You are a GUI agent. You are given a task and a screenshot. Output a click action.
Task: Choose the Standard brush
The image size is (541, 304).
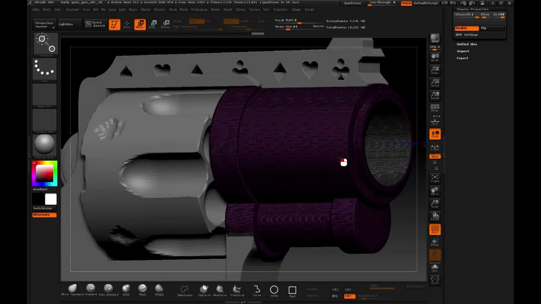(x=91, y=290)
